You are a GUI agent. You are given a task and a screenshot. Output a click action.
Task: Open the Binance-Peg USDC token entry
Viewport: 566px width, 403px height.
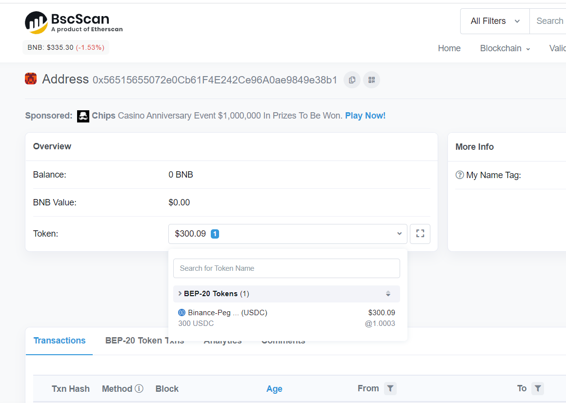[286, 318]
